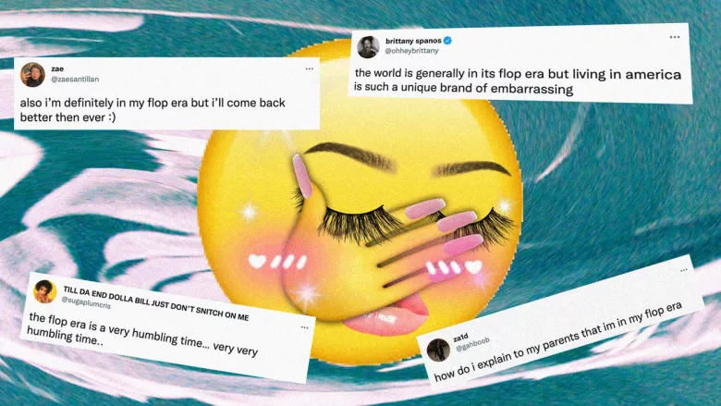
Task: Open za1d tweet's three-dot menu
Action: pos(684,270)
